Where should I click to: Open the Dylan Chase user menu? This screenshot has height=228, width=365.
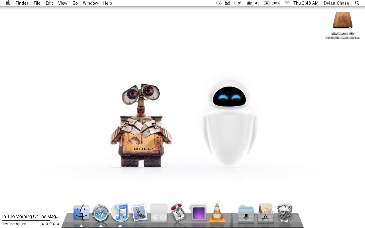[336, 3]
